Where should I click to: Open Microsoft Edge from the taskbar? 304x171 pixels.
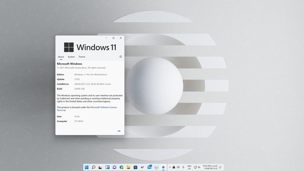point(121,167)
